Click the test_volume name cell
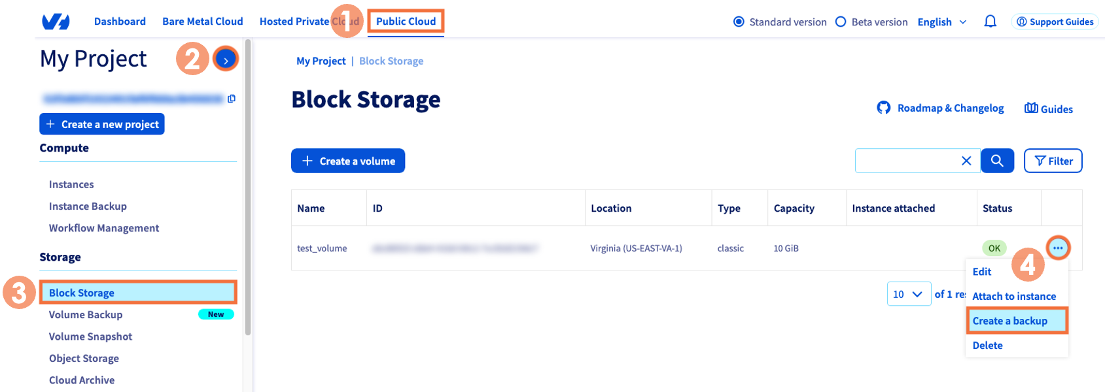This screenshot has width=1105, height=392. 322,248
